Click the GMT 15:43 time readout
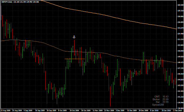The image size is (184, 112). pos(161,97)
